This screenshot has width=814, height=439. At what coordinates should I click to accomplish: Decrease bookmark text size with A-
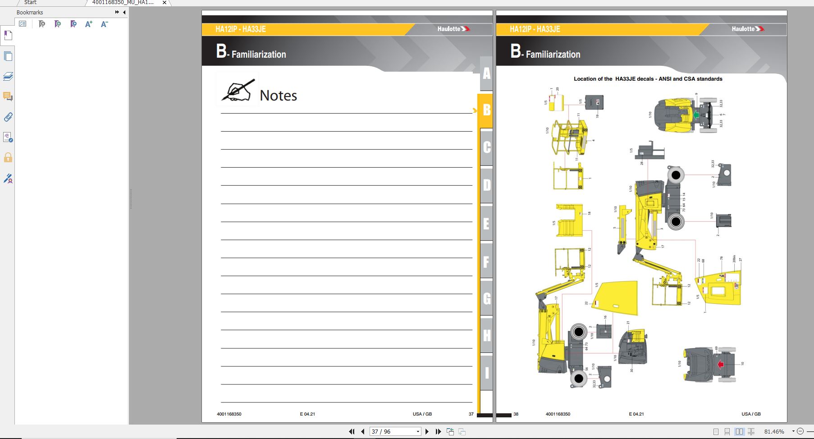104,24
